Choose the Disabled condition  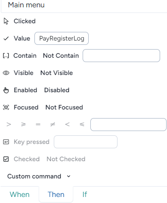tap(57, 90)
